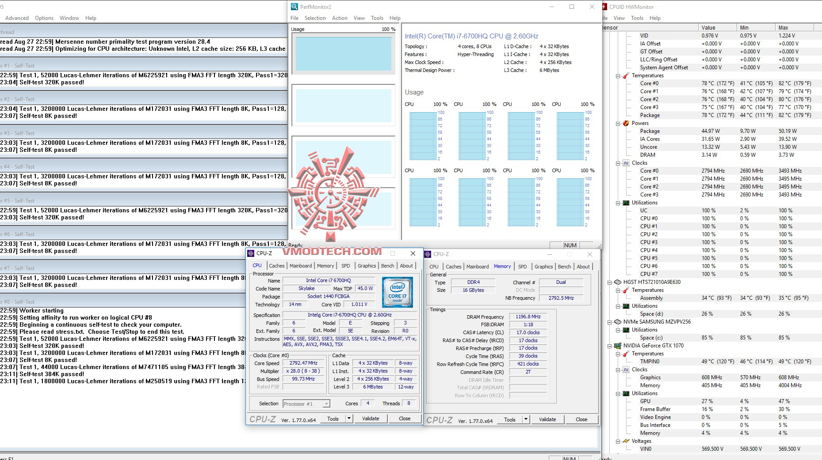Collapse the Powers section in HWMonitor tree
The height and width of the screenshot is (460, 822).
point(618,124)
